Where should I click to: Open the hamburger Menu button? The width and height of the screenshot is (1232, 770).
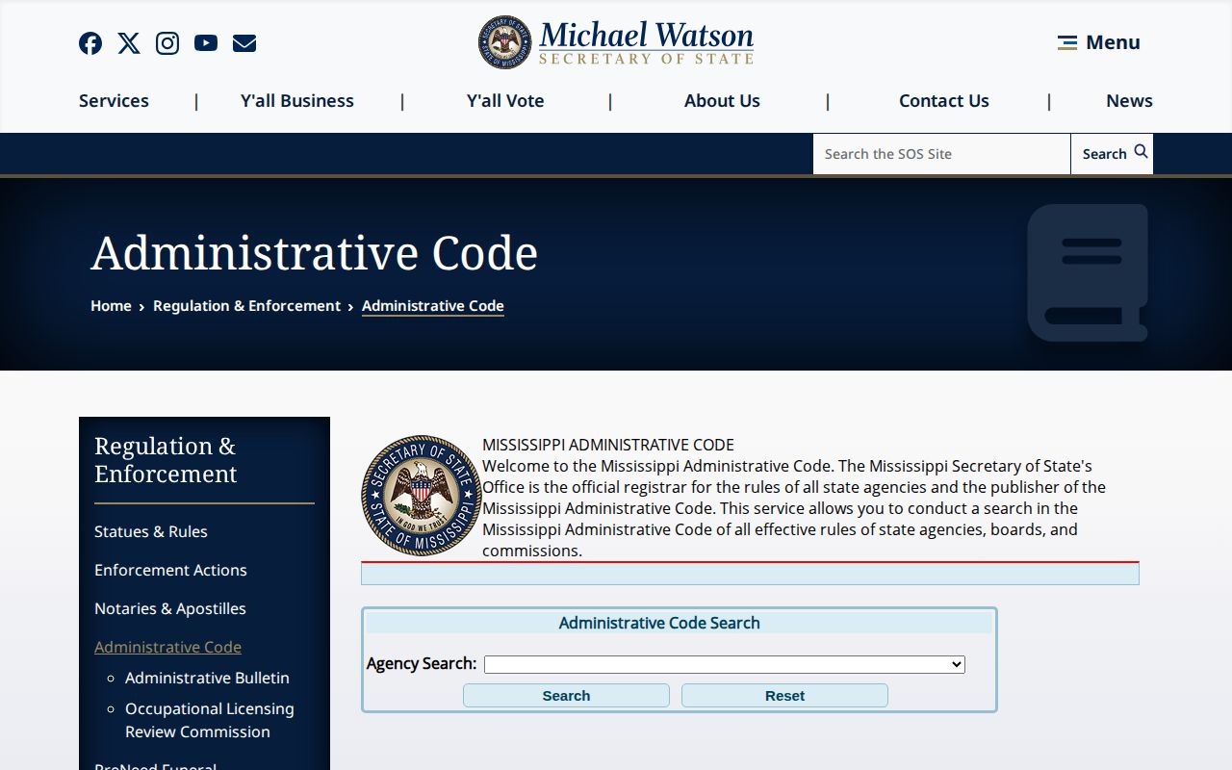point(1098,42)
